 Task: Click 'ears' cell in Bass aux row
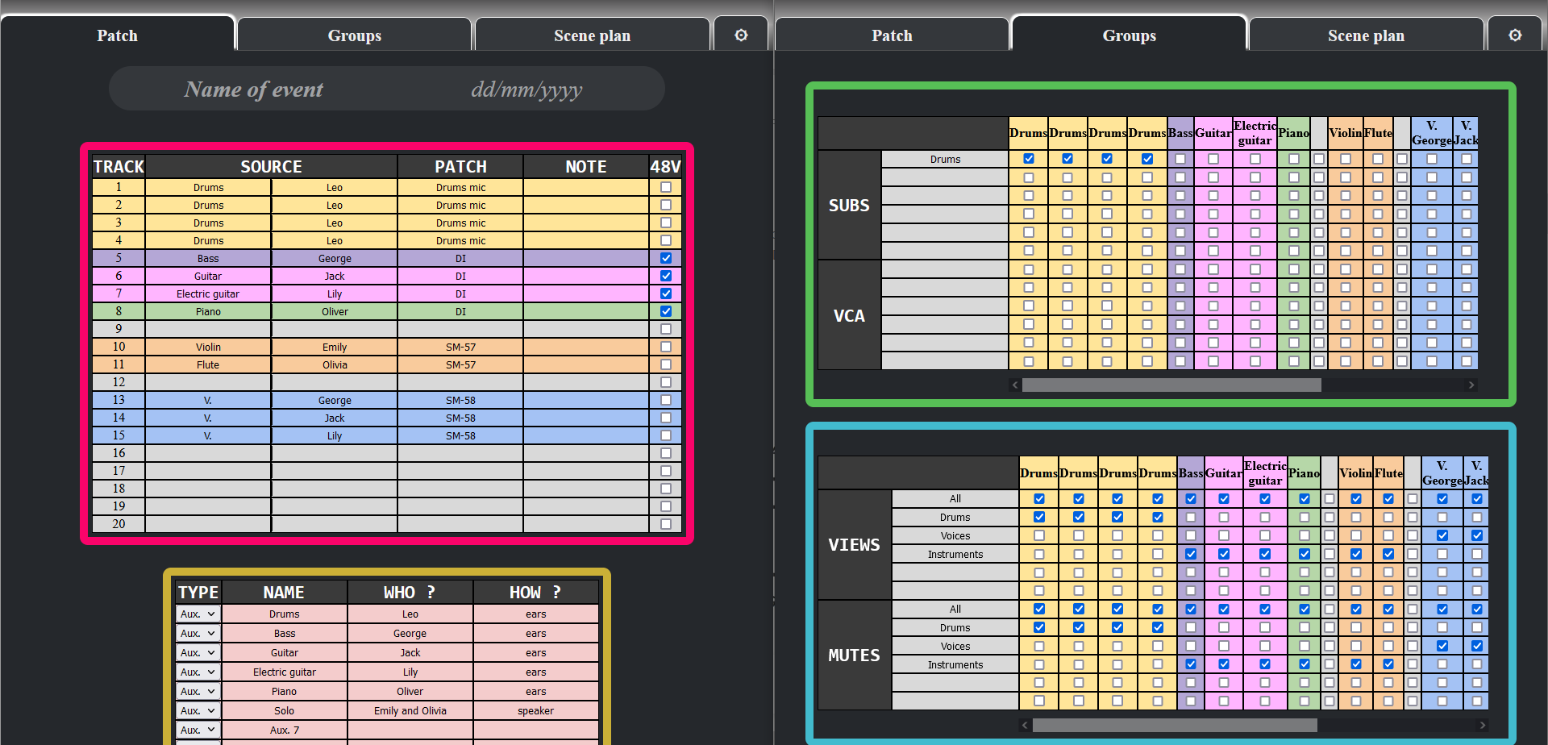tap(536, 634)
